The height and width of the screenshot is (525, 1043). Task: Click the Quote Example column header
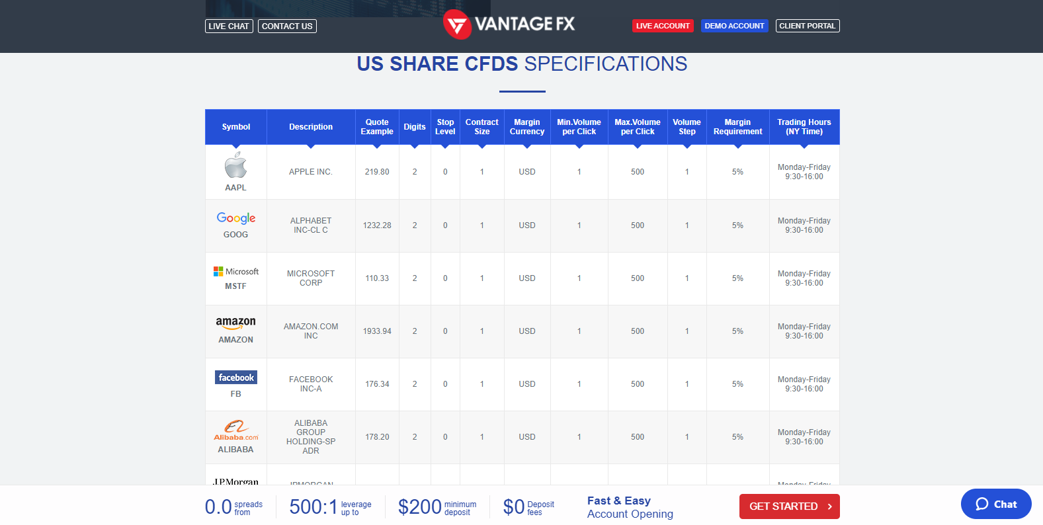pos(377,127)
